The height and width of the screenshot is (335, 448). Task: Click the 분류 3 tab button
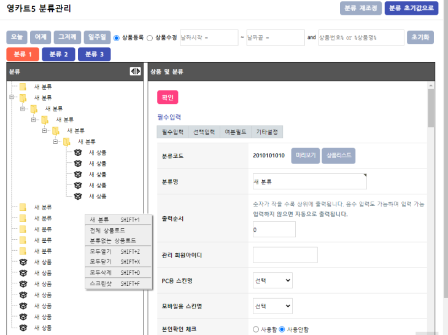pos(95,54)
